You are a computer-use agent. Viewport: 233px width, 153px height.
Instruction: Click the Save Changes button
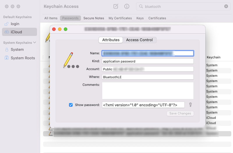(180, 113)
